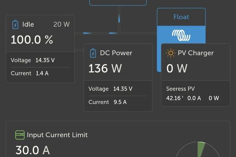Viewport: 236px width, 157px height.
Task: Click the DC Power Current 9.5 A row
Action: pyautogui.click(x=118, y=102)
